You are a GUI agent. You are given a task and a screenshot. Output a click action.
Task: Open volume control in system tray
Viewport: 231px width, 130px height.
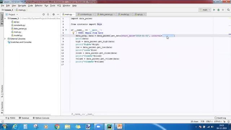pos(212,127)
